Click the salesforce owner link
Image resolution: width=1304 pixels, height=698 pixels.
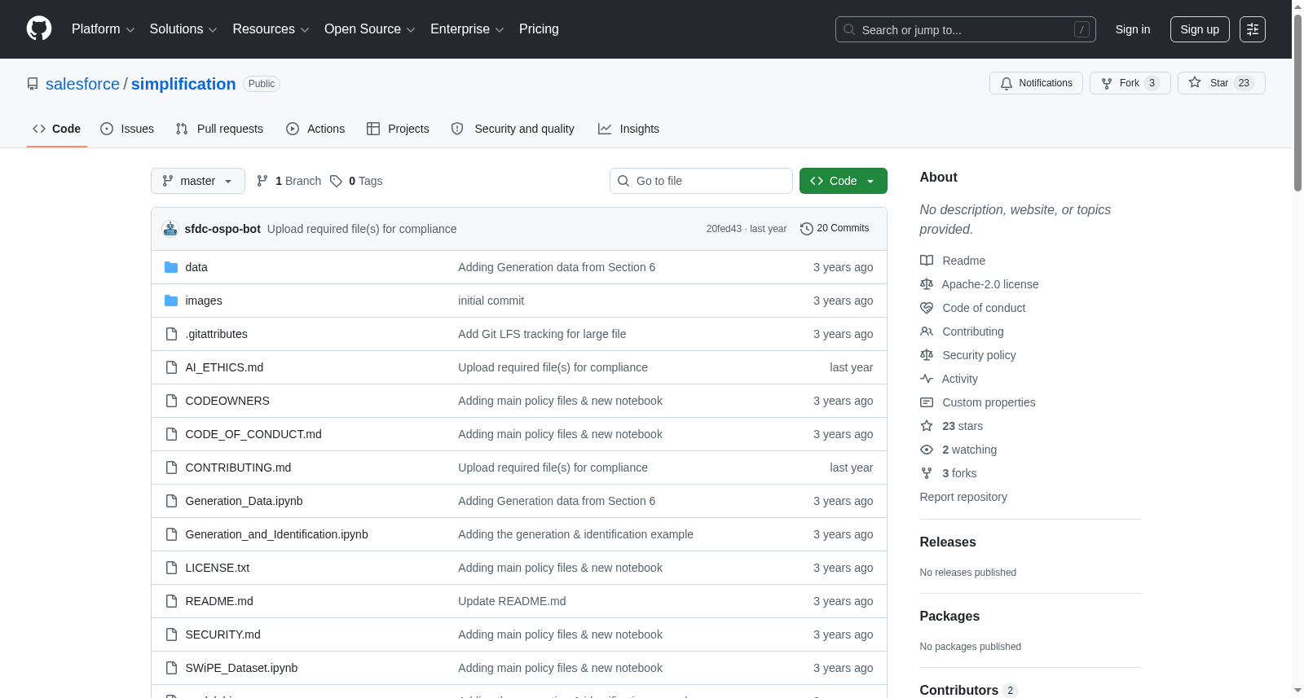[x=82, y=84]
